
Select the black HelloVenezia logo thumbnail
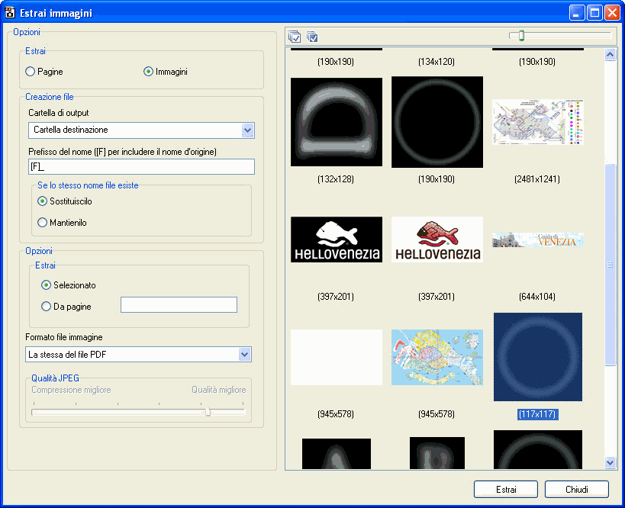[337, 240]
